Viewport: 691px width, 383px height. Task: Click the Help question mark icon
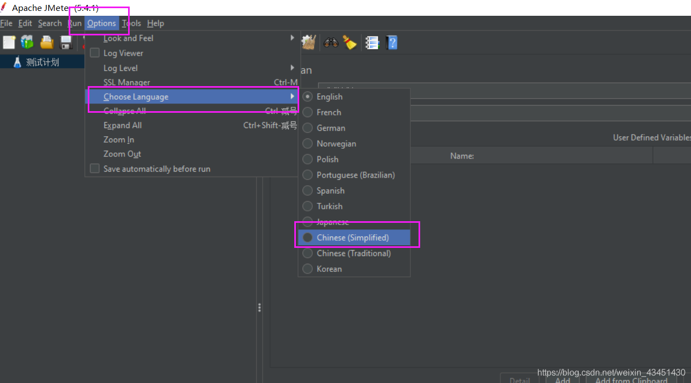click(391, 42)
